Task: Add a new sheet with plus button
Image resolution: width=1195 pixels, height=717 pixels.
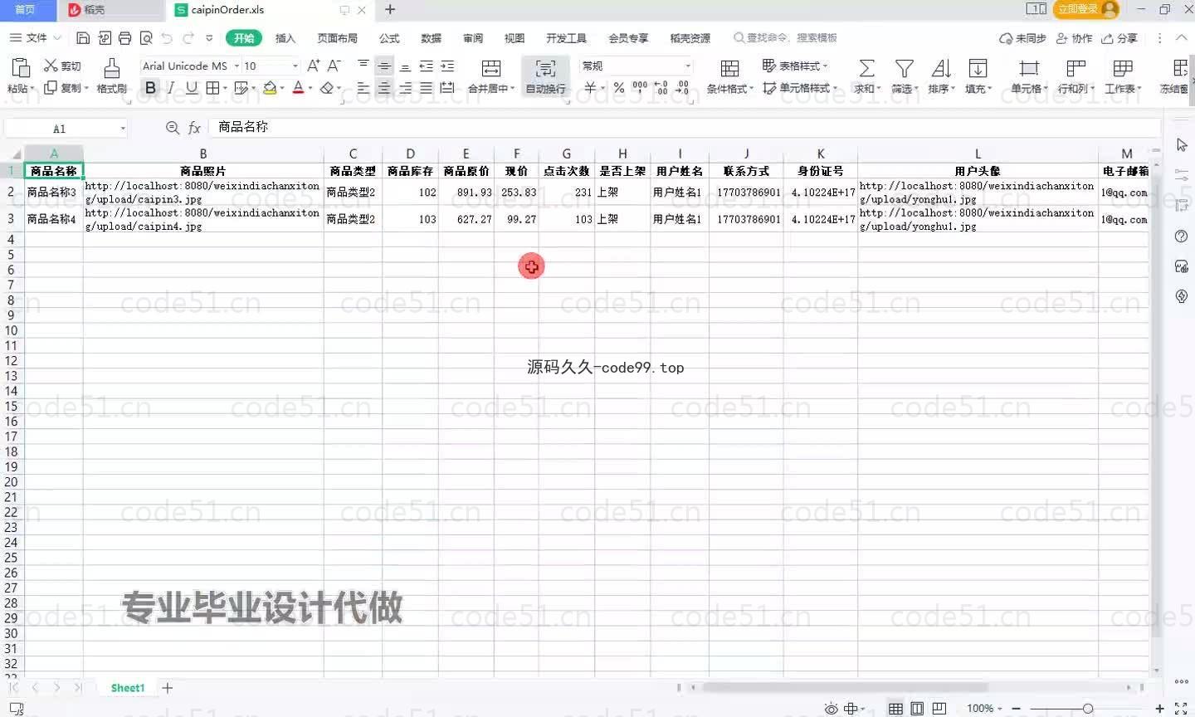Action: pyautogui.click(x=167, y=688)
